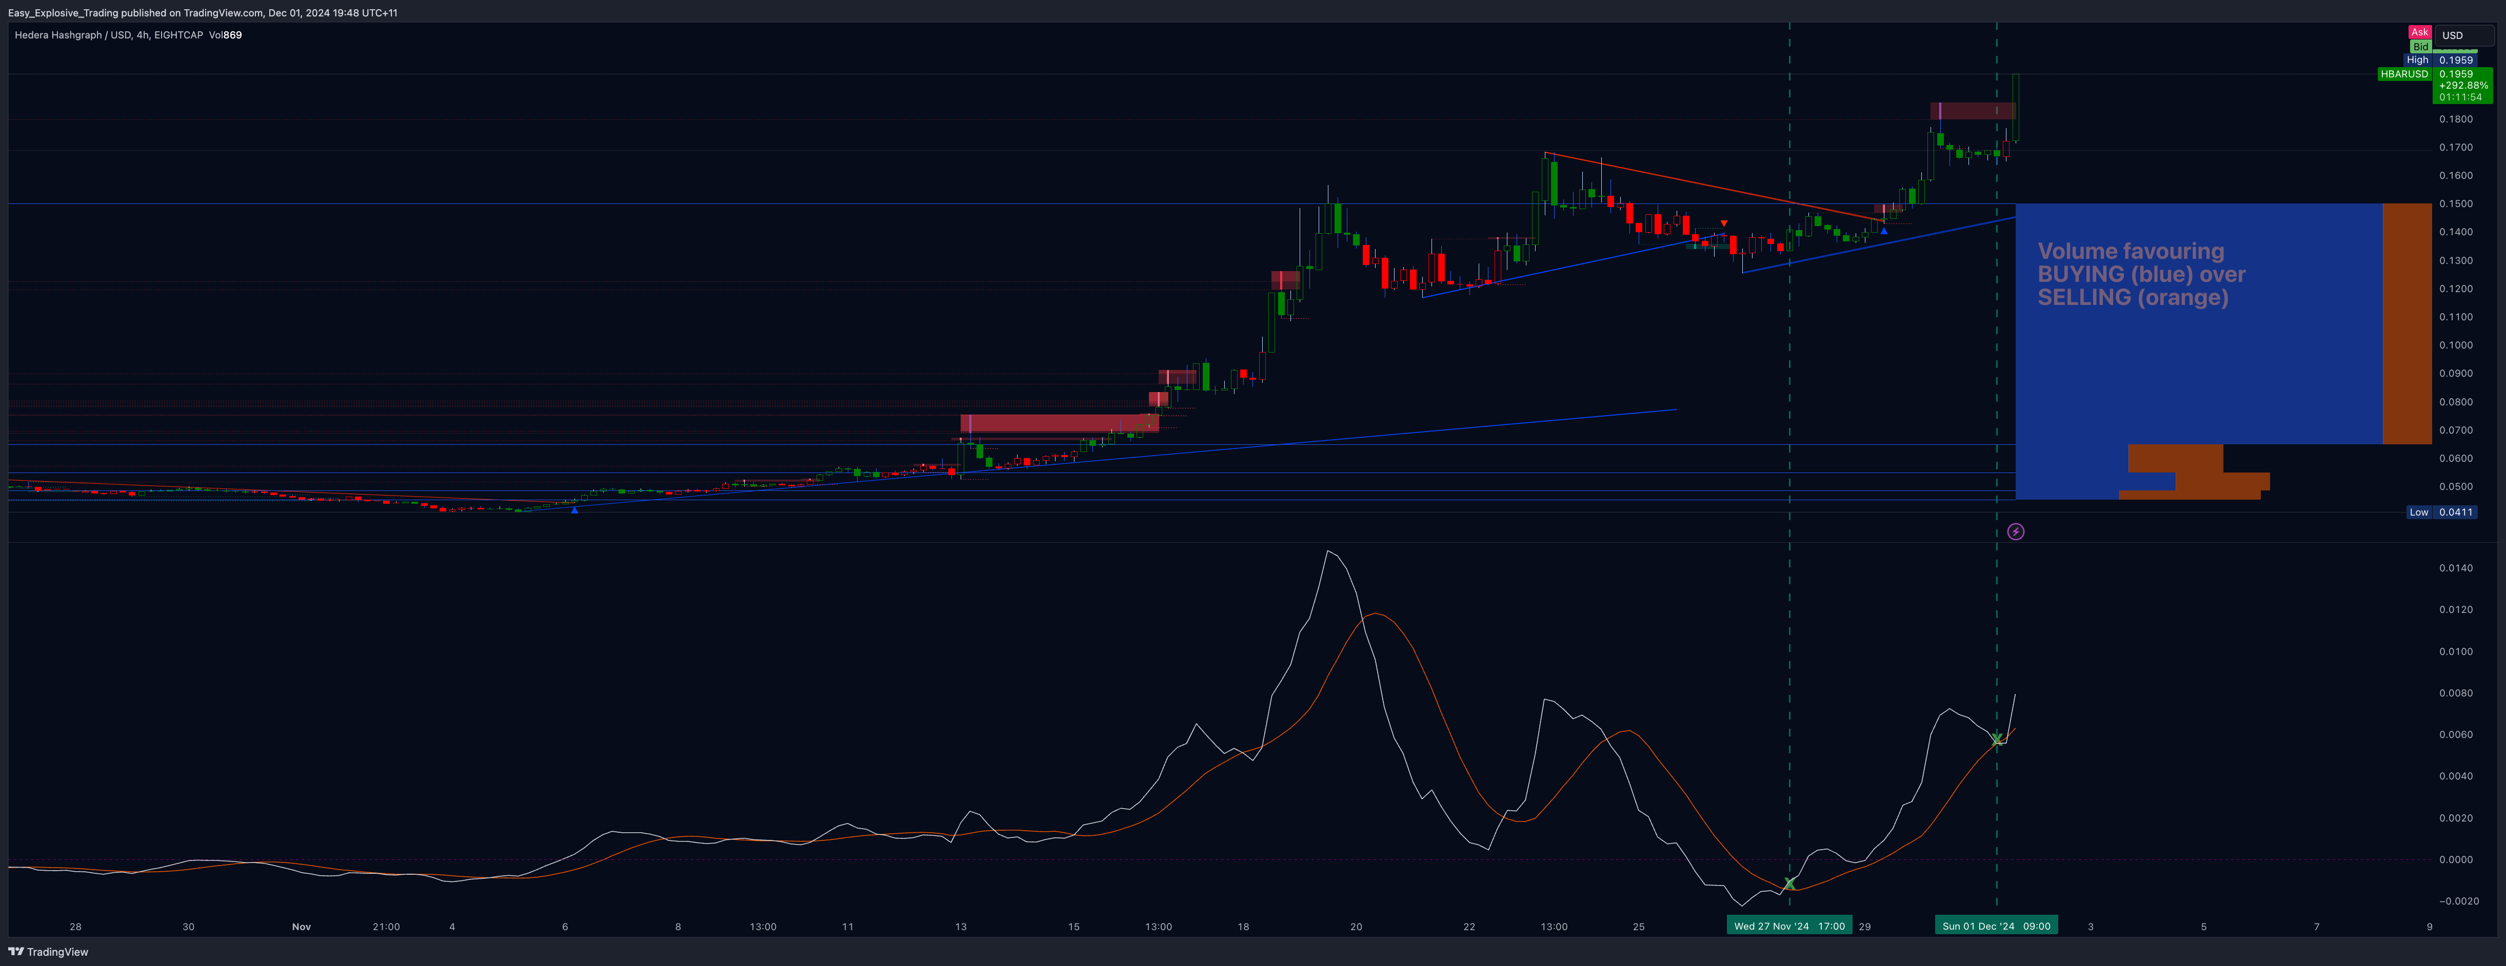
Task: Click the 25 date label on time axis
Action: tap(1639, 927)
